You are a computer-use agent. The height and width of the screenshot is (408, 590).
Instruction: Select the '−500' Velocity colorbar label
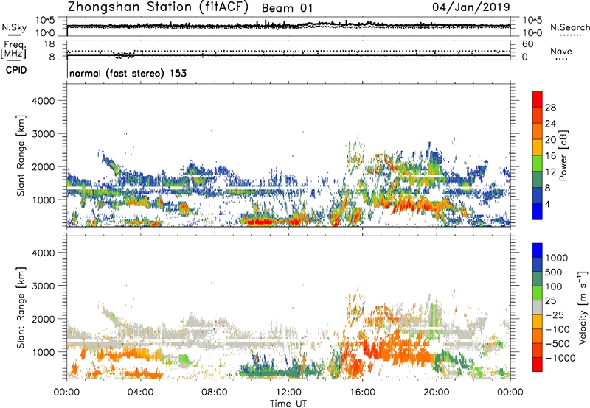pyautogui.click(x=557, y=344)
